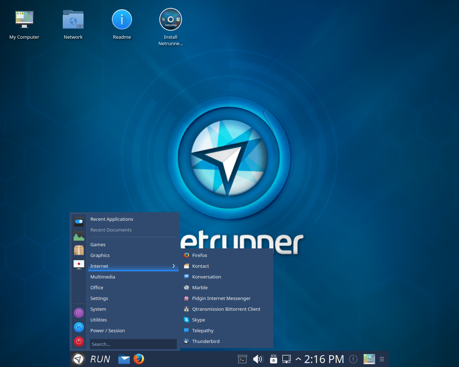Open the screen recorder monitor icon in sidebar
Screen dimensions: 459x367
pos(79,264)
